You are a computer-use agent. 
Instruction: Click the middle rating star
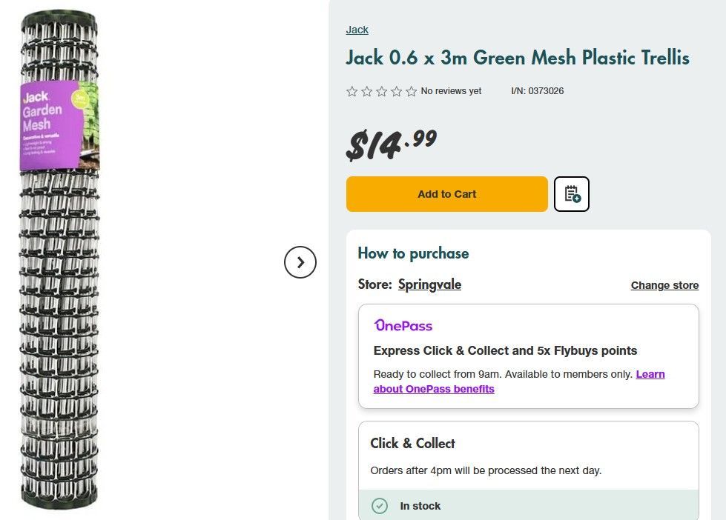381,90
